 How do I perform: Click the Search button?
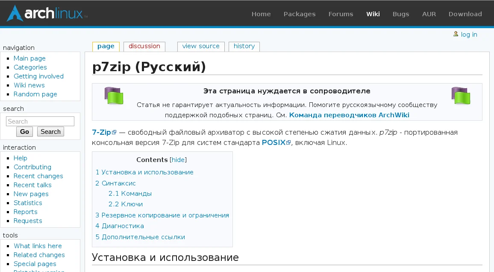point(50,132)
